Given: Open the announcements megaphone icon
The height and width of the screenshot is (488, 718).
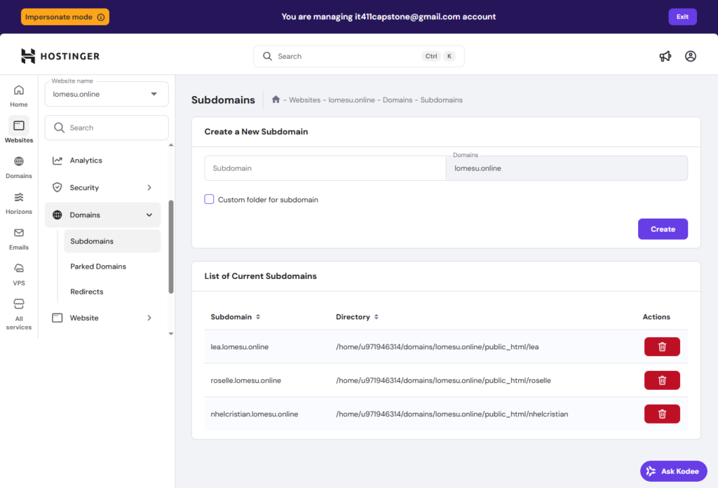Looking at the screenshot, I should pos(665,56).
